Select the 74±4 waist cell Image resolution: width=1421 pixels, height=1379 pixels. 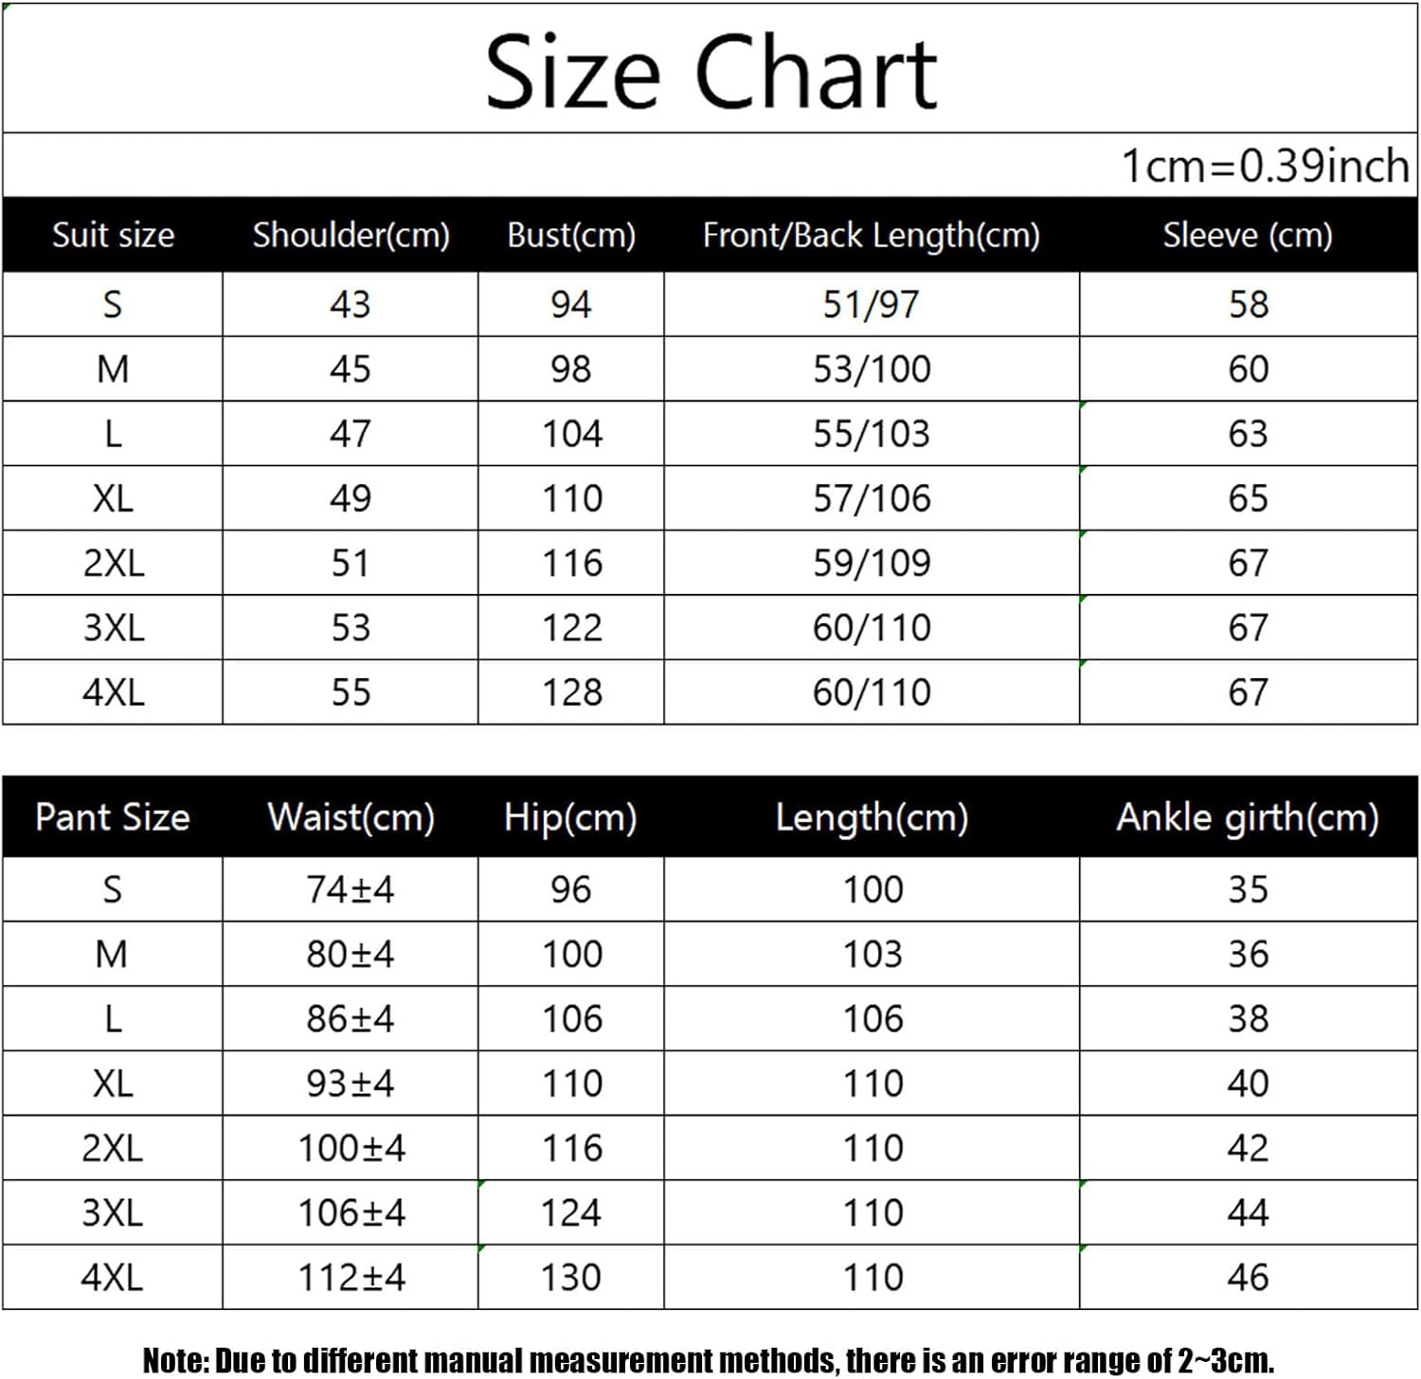pos(351,889)
